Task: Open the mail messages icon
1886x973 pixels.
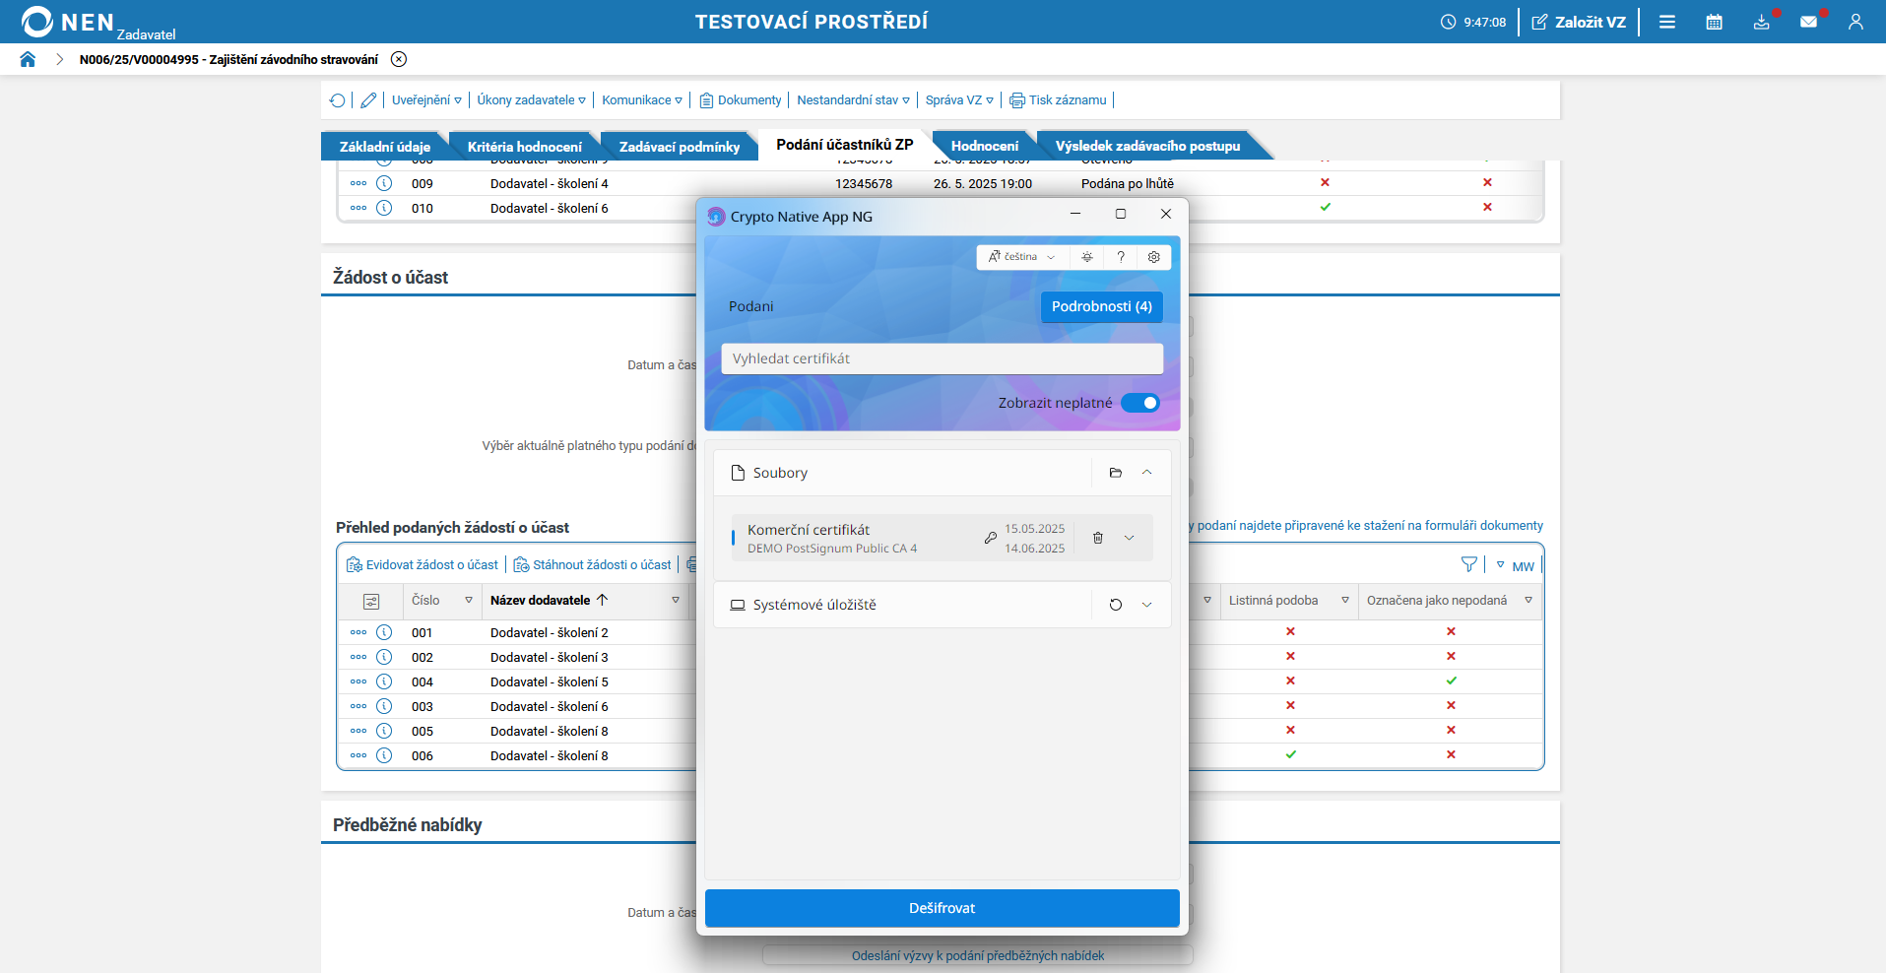Action: point(1808,22)
